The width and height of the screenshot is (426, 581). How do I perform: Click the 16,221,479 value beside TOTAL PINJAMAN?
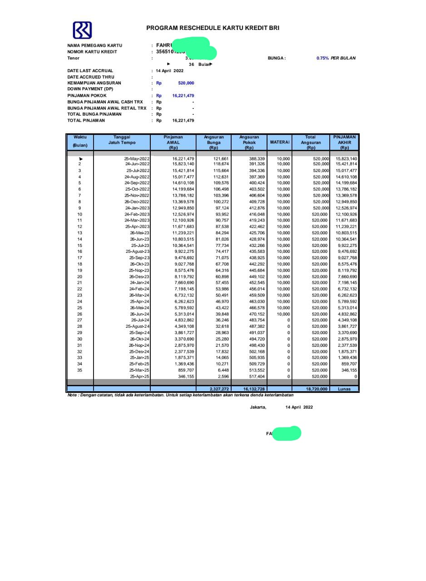click(183, 121)
